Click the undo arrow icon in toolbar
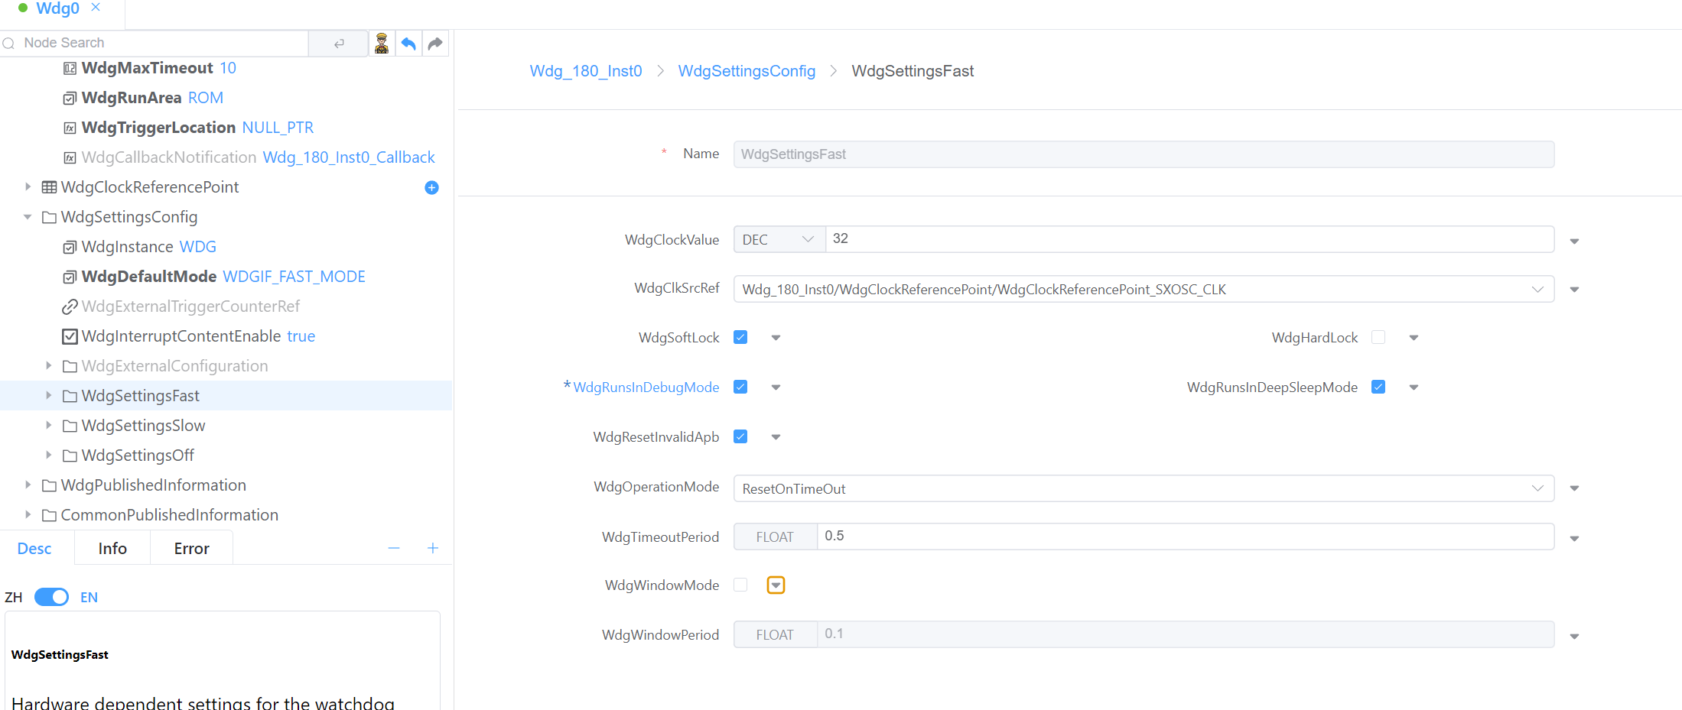1682x710 pixels. pos(408,44)
